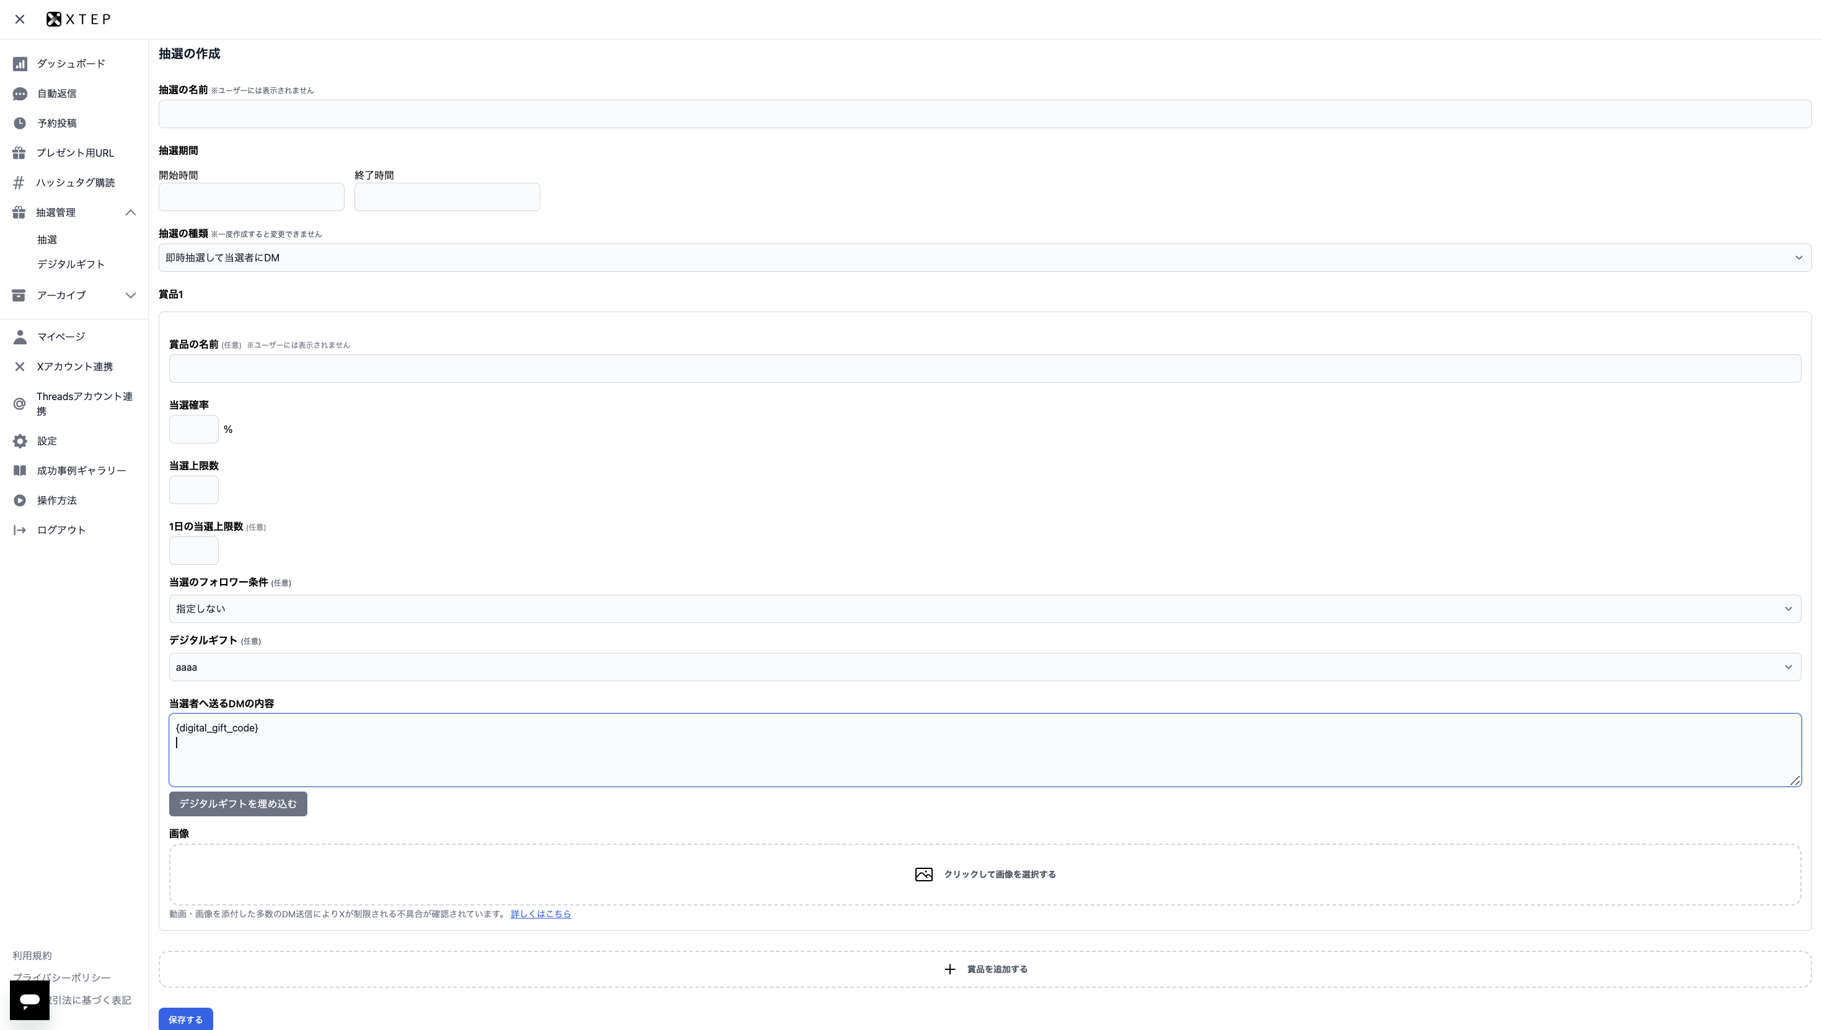Open the chat support widget
This screenshot has width=1822, height=1030.
pos(30,1000)
